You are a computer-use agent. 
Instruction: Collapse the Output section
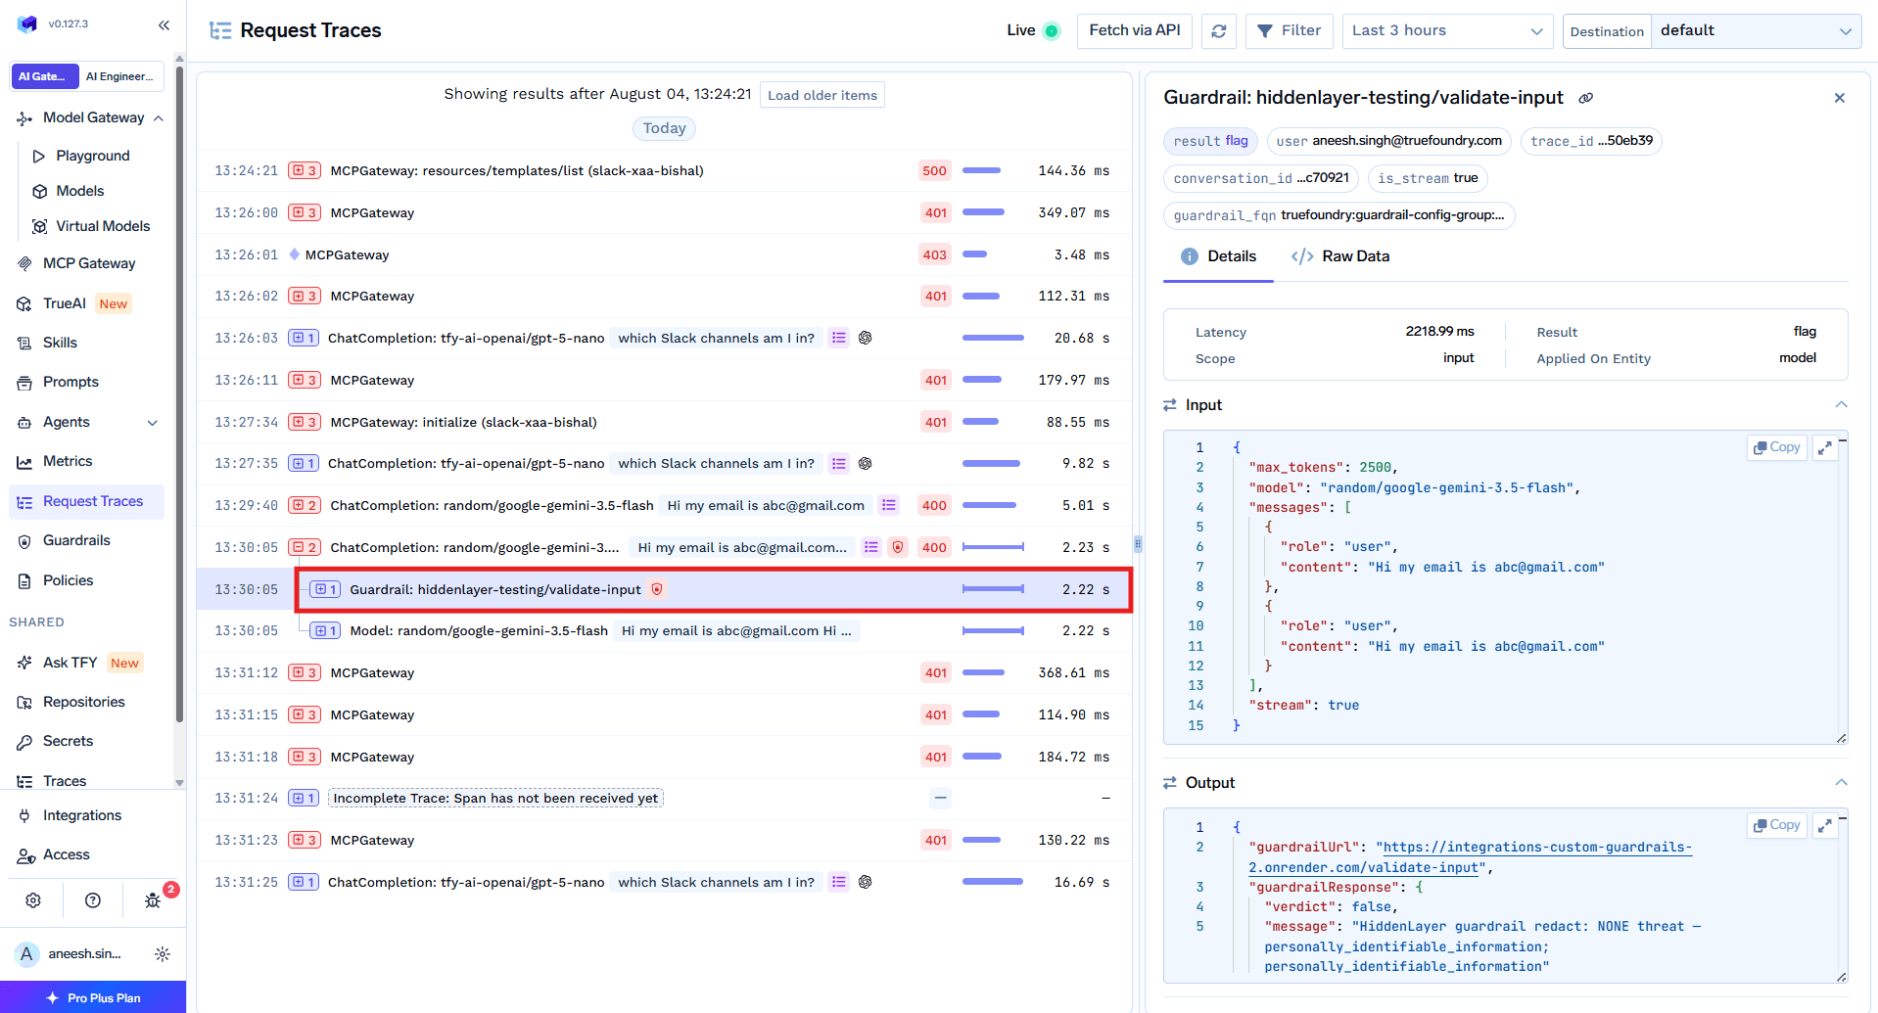click(x=1841, y=782)
